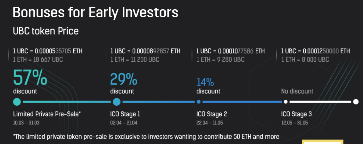Click the 29% discount figure

(x=124, y=79)
